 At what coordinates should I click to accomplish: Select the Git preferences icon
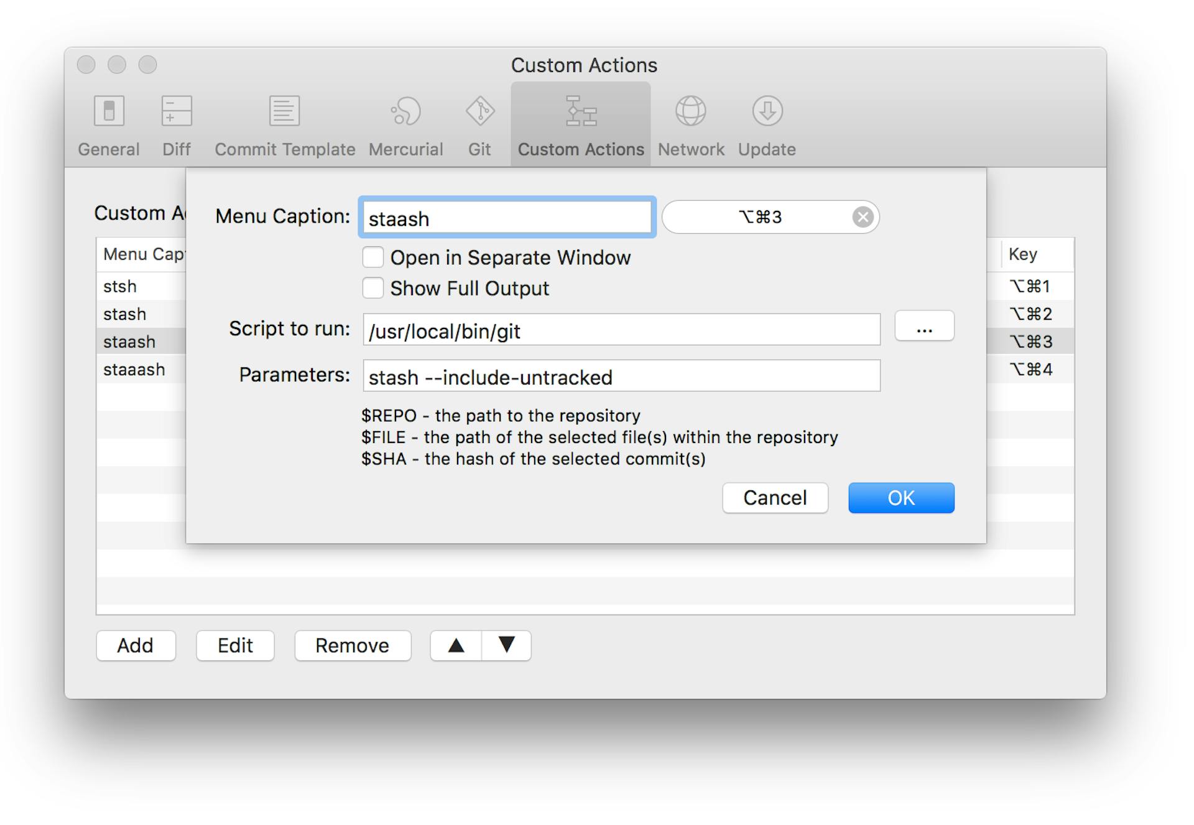479,112
